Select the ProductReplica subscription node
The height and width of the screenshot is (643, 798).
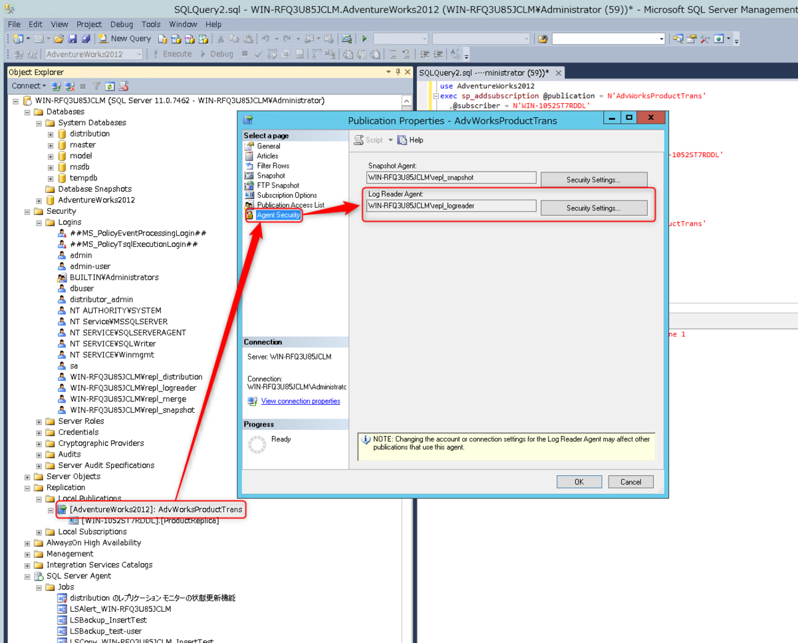tap(150, 521)
